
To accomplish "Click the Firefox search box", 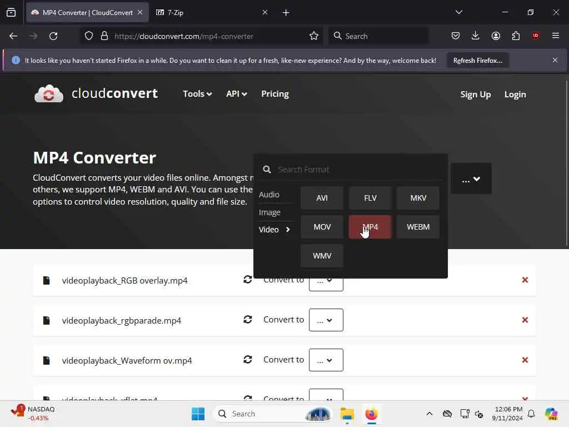I will coord(378,36).
